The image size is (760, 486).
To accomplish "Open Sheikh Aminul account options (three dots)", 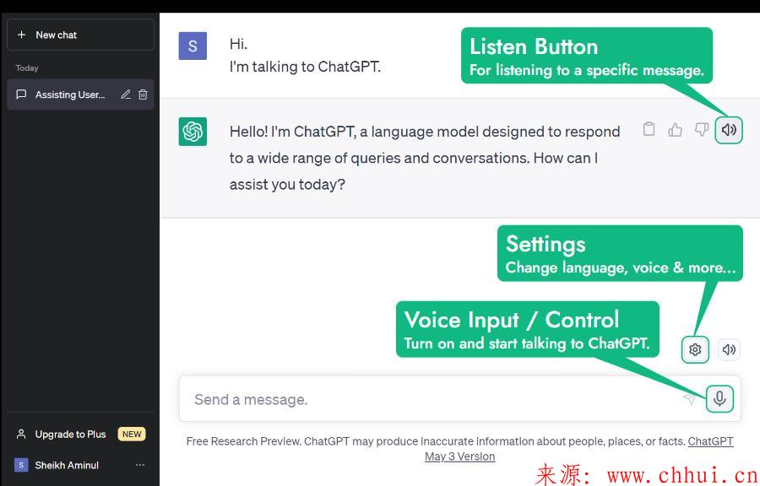I will 140,465.
